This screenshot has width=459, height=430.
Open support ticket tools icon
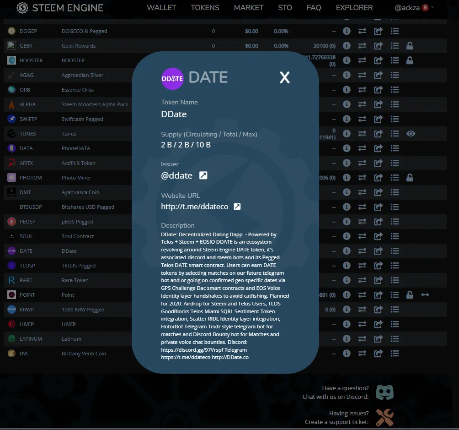coord(384,417)
